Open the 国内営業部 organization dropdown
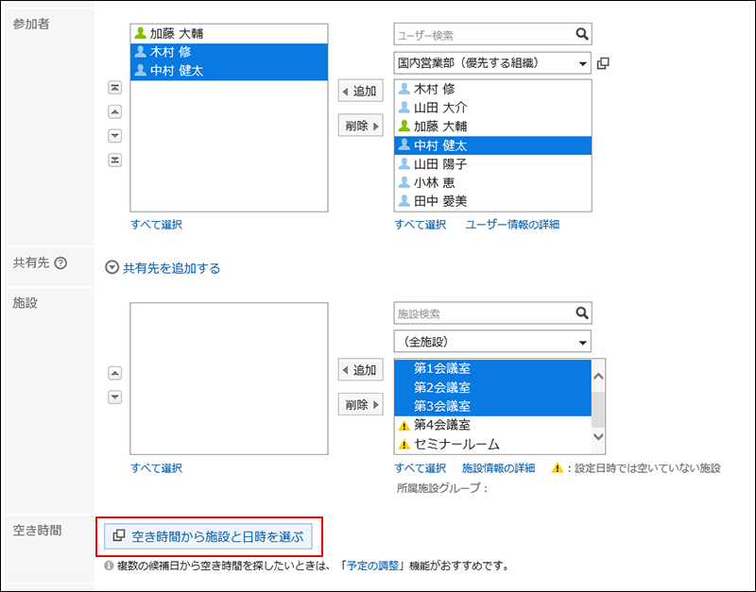 point(491,63)
